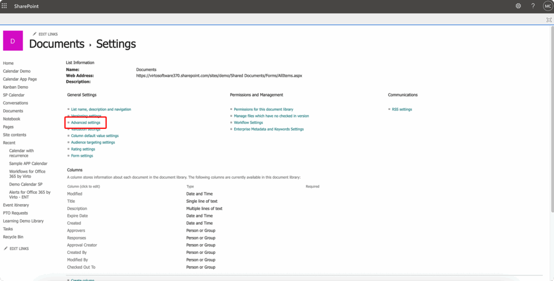Click the magenta D site logo
The width and height of the screenshot is (554, 281).
[x=13, y=41]
